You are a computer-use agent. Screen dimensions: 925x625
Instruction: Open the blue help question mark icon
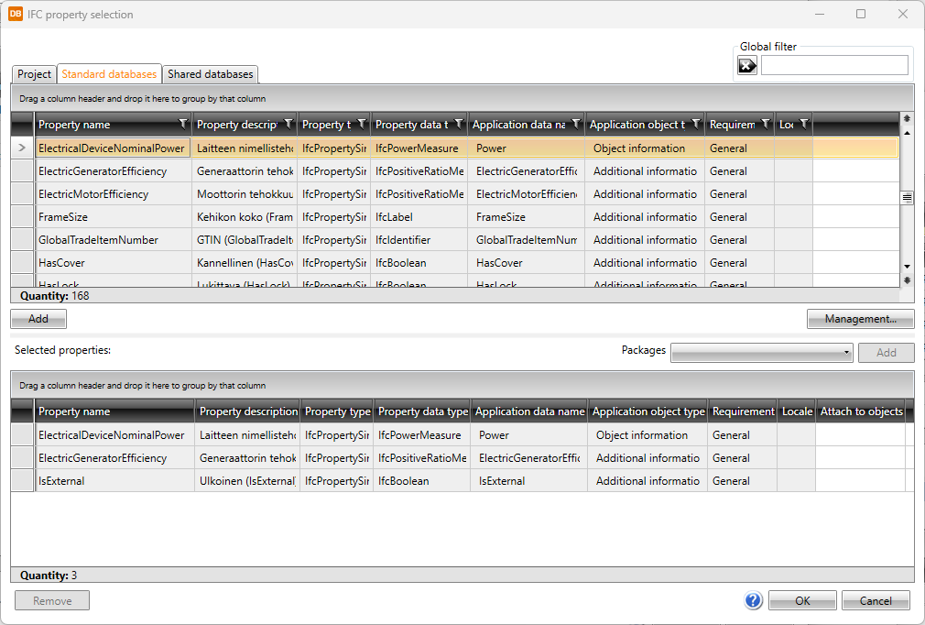[x=754, y=600]
